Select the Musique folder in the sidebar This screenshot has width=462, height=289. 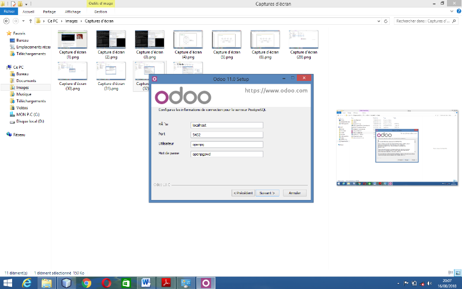click(x=24, y=94)
